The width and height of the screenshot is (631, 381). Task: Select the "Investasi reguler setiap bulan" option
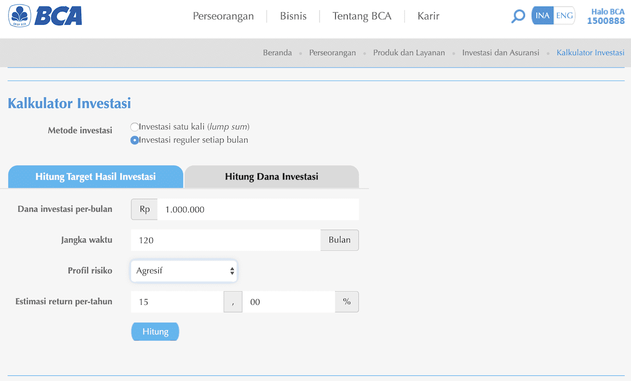click(x=134, y=140)
